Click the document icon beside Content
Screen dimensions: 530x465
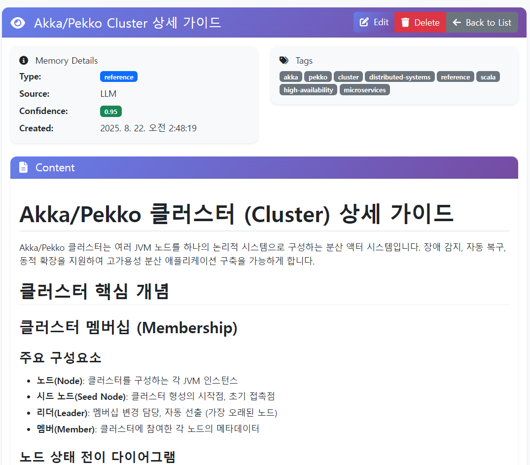23,167
